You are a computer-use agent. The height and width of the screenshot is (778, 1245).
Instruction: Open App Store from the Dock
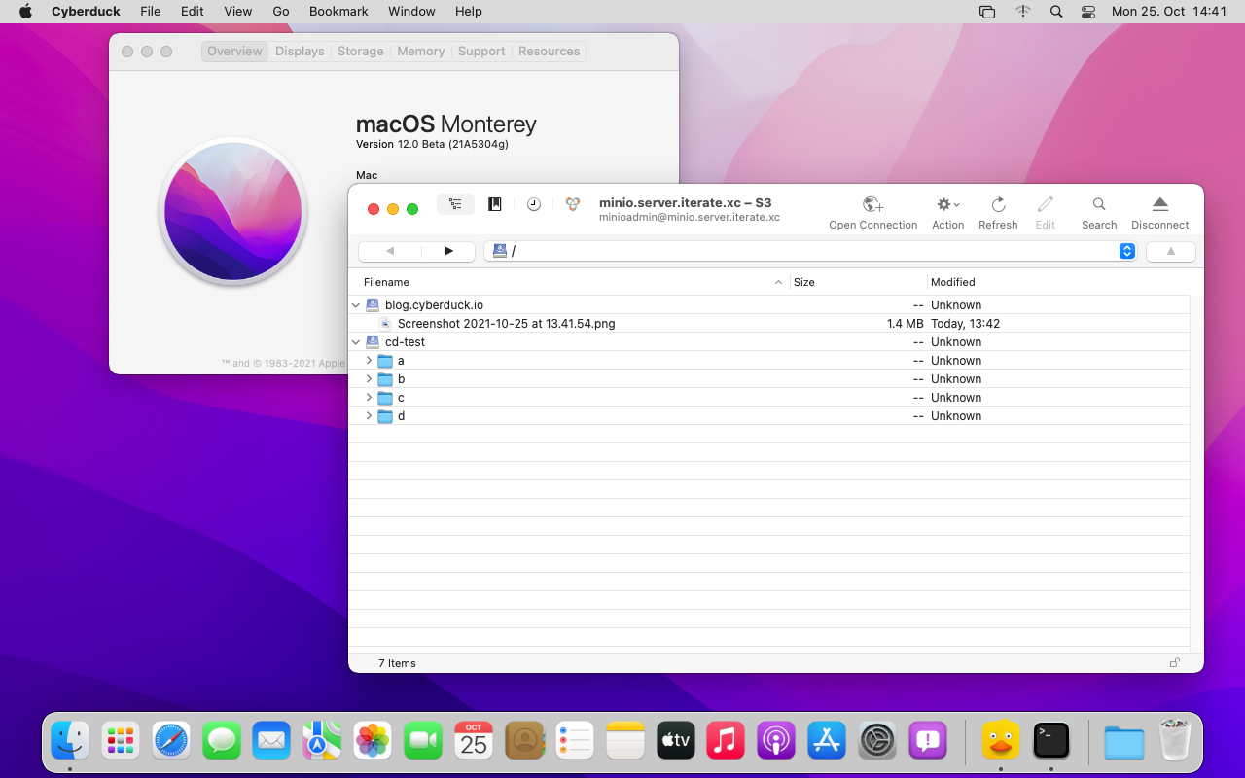coord(827,741)
